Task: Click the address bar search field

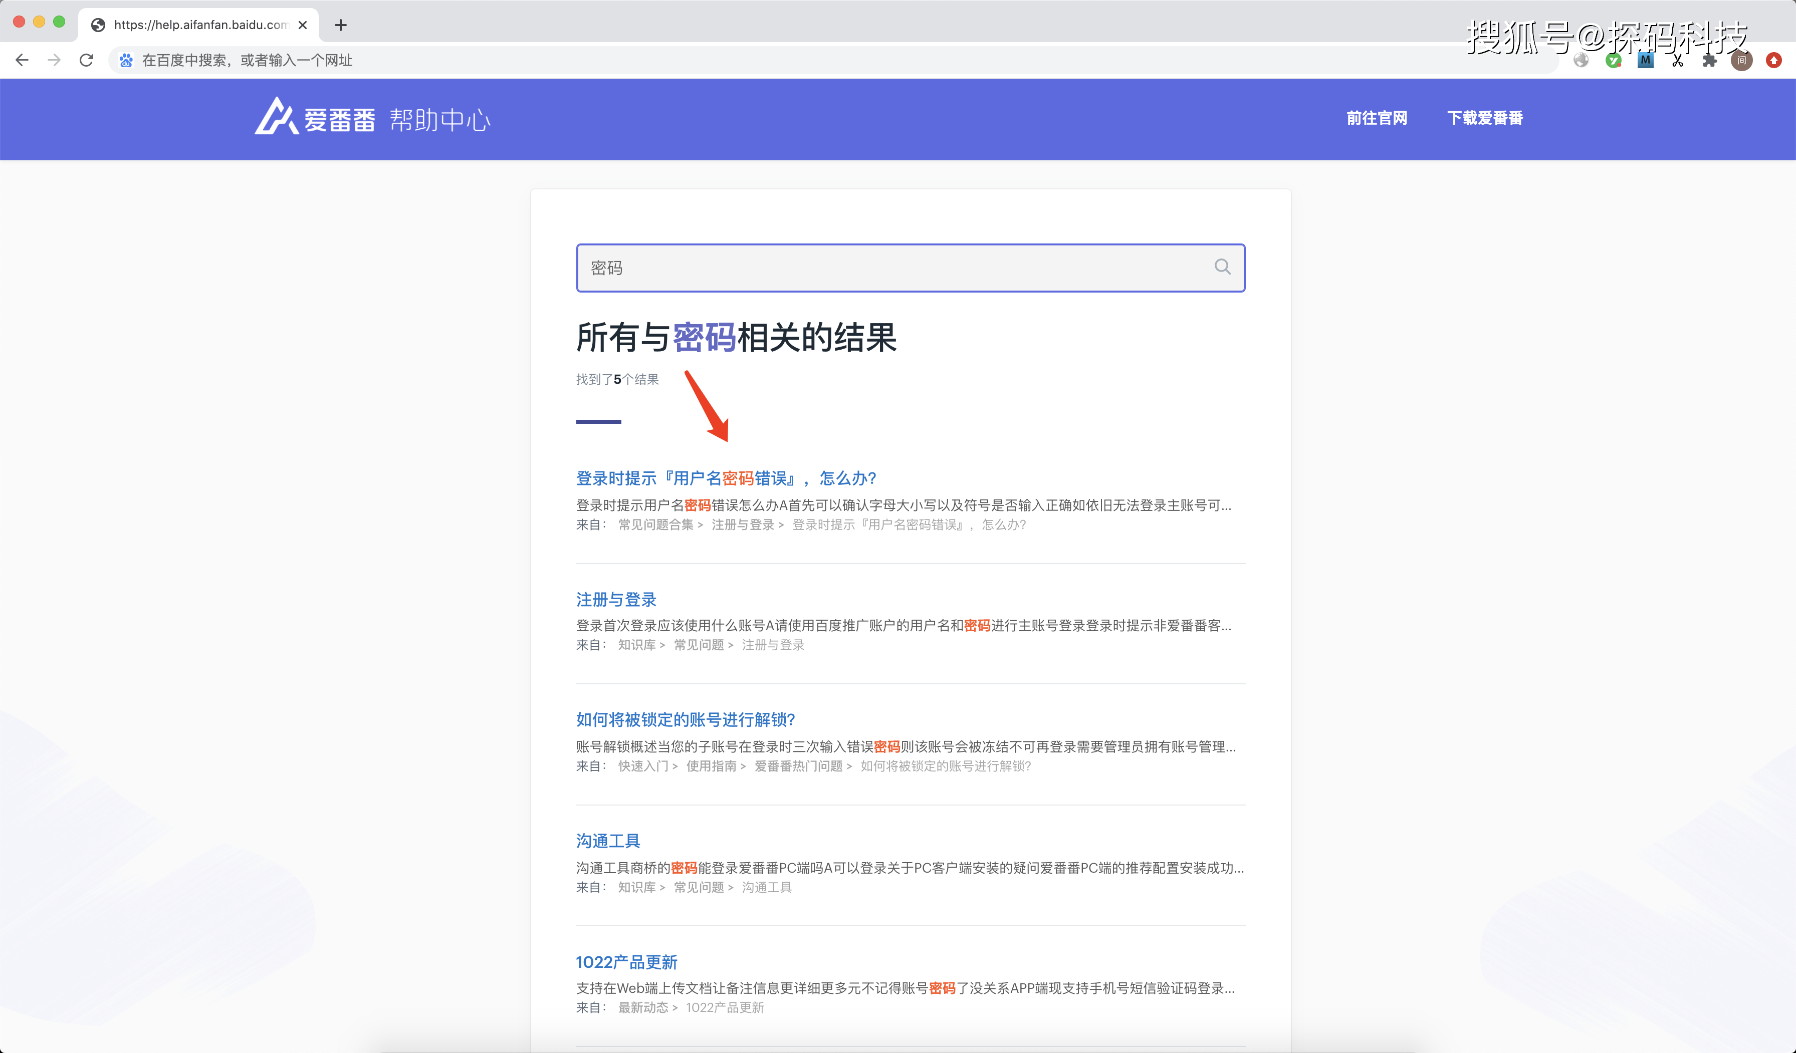Action: click(x=834, y=61)
